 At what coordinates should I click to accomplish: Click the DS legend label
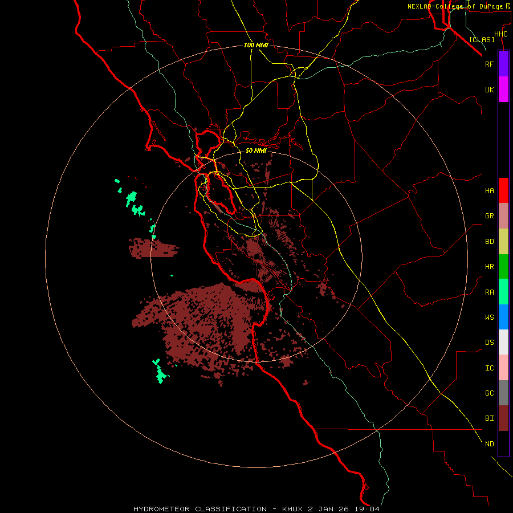click(x=489, y=343)
